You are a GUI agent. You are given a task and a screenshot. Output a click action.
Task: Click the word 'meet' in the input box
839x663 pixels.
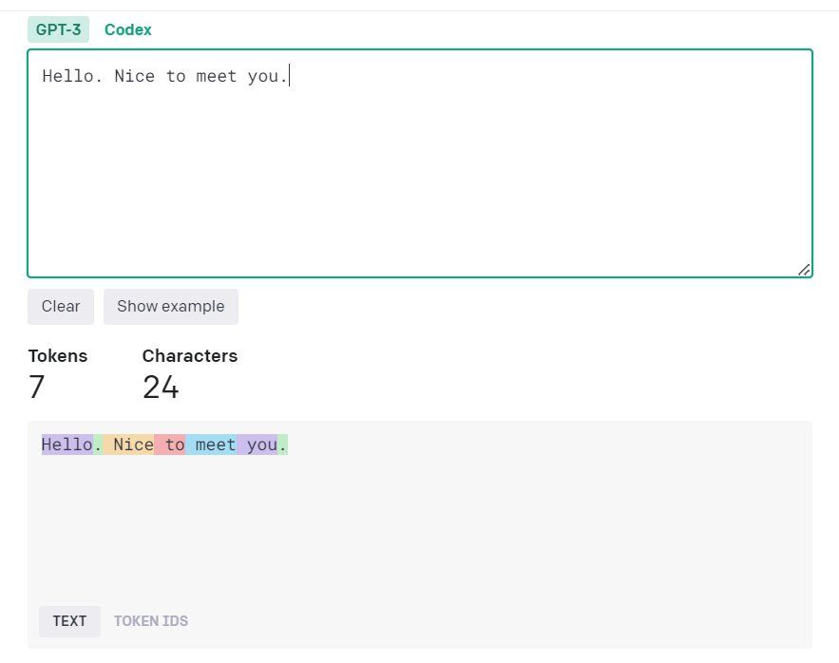click(217, 76)
